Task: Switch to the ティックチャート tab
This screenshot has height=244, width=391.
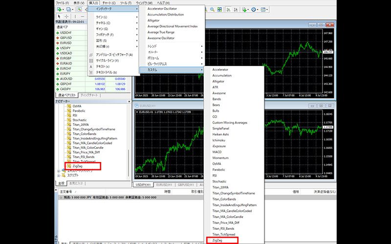Action: (x=89, y=95)
